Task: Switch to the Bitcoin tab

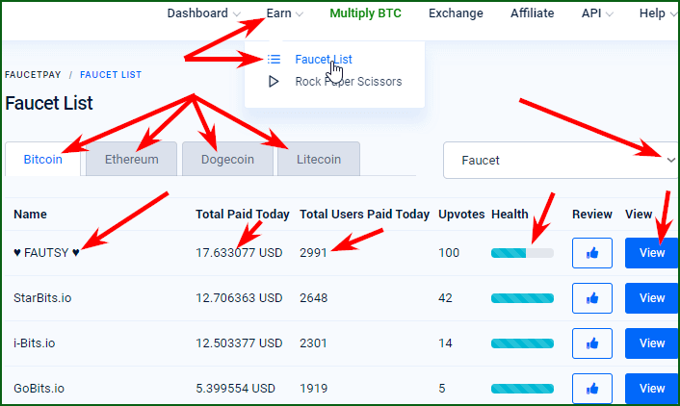Action: pyautogui.click(x=43, y=159)
